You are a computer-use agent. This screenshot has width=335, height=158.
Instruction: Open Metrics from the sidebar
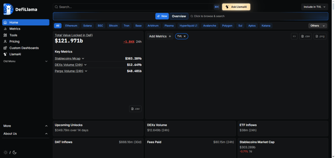[15, 29]
